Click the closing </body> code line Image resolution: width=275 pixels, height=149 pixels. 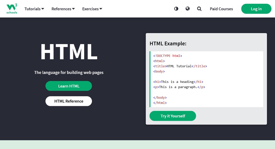[x=160, y=97]
